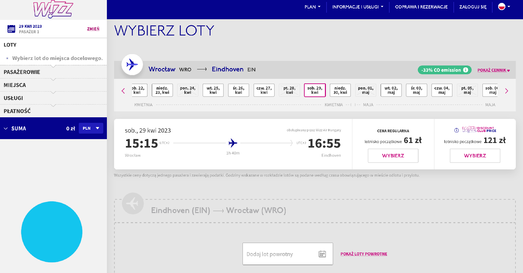Click '1h 40m' flight duration
The image size is (523, 273).
coord(233,153)
